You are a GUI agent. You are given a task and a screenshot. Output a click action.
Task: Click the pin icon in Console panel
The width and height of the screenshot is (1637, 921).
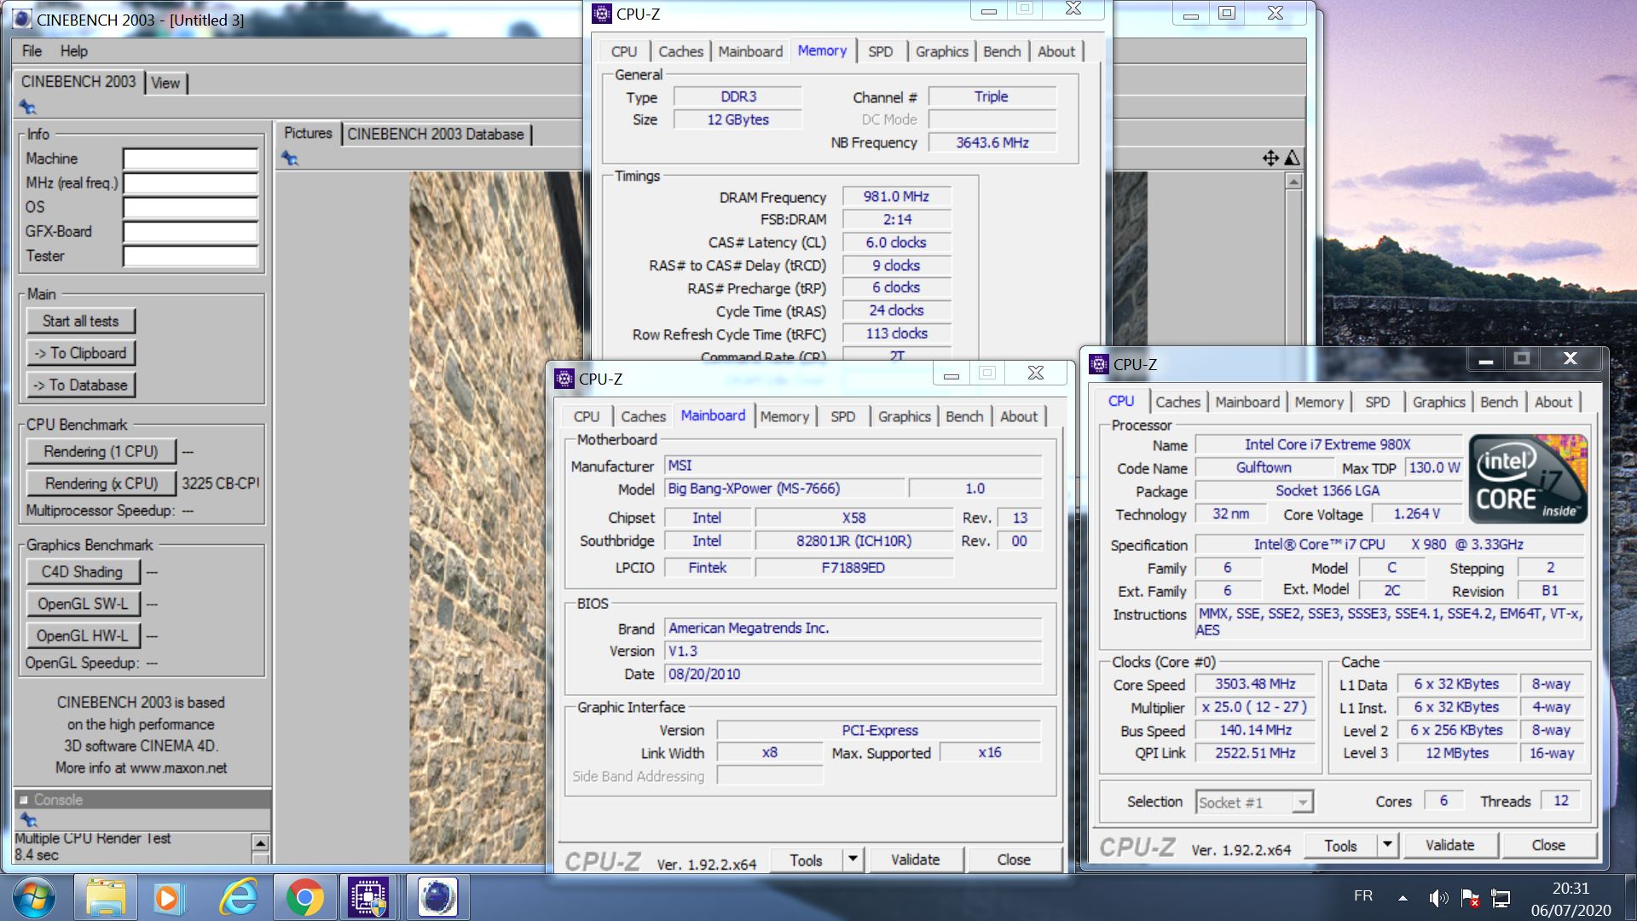click(28, 820)
